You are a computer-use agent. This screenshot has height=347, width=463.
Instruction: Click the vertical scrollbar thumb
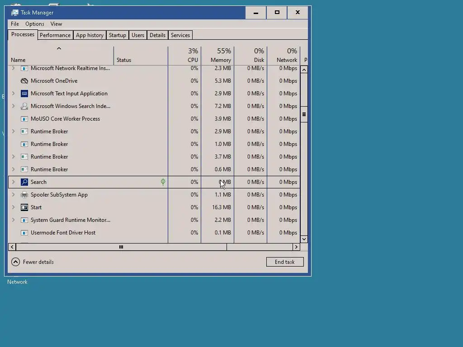[x=304, y=114]
